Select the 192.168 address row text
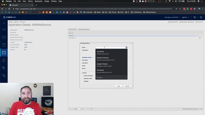 (x=72, y=38)
